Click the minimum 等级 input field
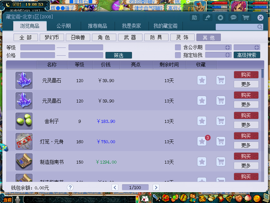Screen dimensions: 270x203 [38, 48]
